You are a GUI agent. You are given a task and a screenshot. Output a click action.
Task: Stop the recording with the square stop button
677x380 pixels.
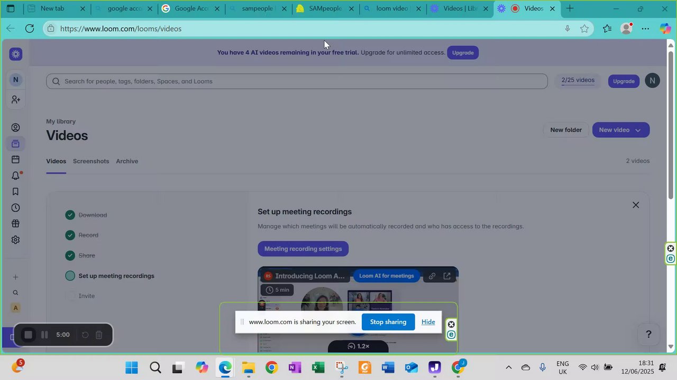tap(29, 335)
